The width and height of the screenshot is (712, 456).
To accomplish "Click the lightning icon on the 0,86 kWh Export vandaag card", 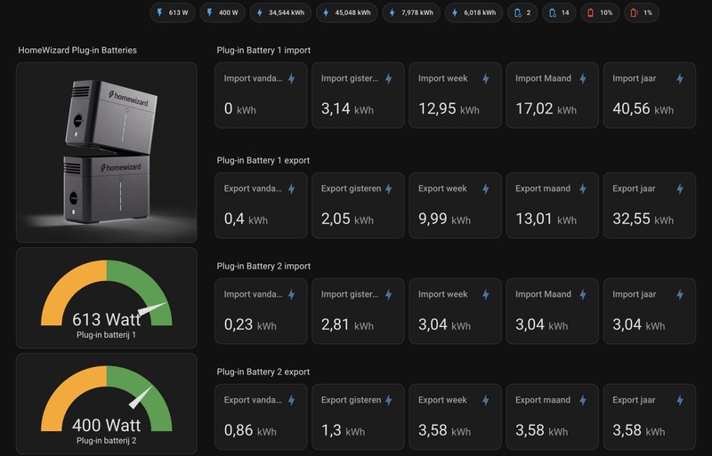I will (x=292, y=401).
